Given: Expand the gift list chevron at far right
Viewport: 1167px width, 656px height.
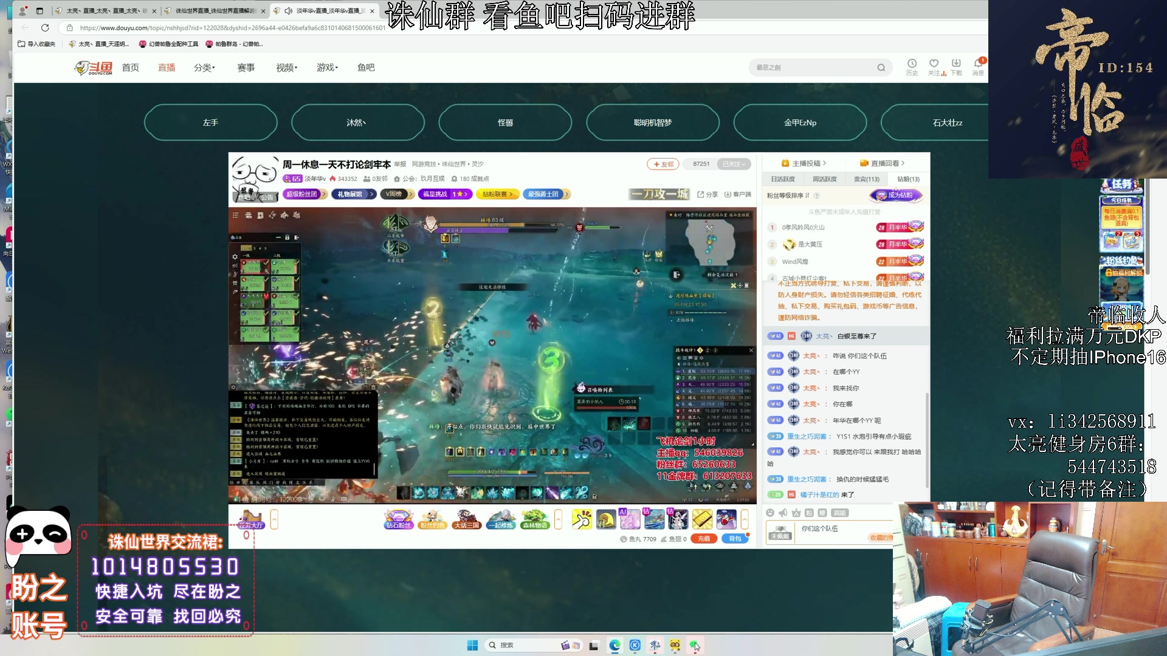Looking at the screenshot, I should pos(745,520).
